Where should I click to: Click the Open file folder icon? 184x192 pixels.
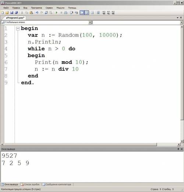pos(7,13)
